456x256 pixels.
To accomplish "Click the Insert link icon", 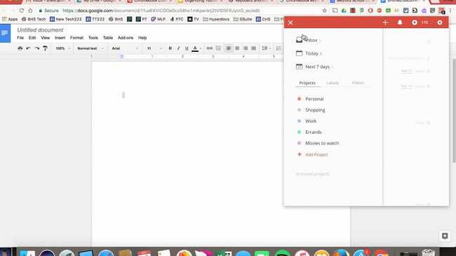I will pos(209,48).
